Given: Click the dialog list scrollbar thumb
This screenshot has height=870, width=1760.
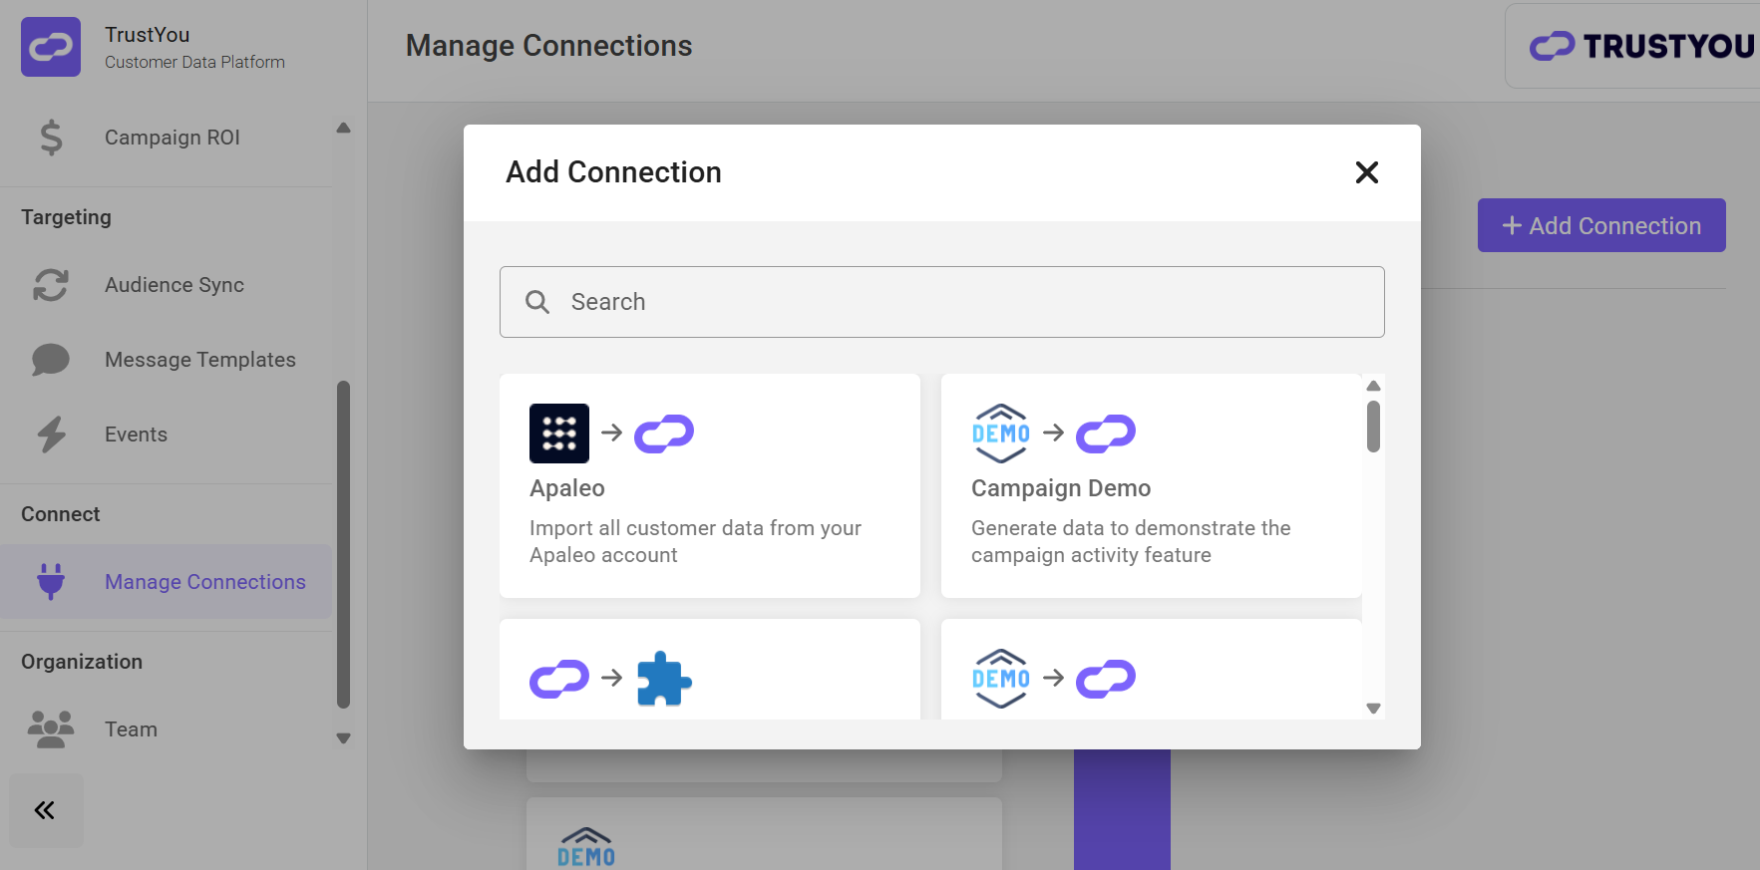Looking at the screenshot, I should tap(1373, 427).
